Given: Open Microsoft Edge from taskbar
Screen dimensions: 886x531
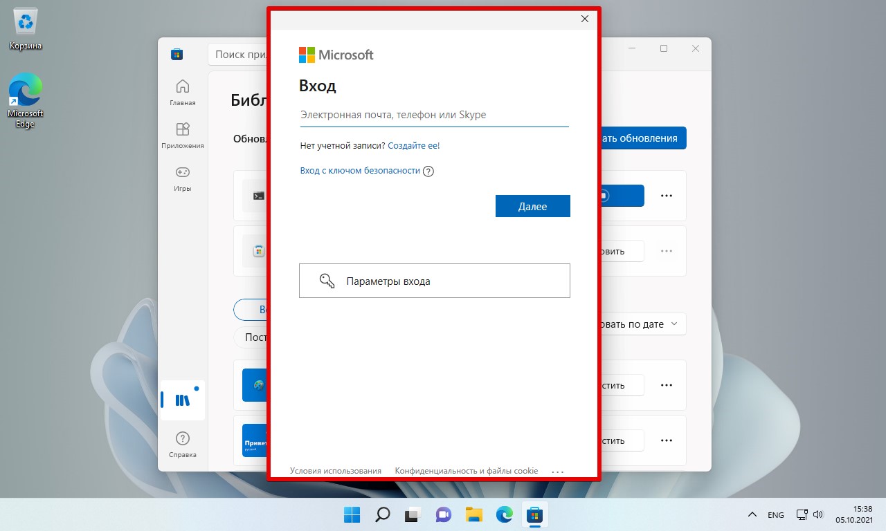Looking at the screenshot, I should tap(505, 514).
